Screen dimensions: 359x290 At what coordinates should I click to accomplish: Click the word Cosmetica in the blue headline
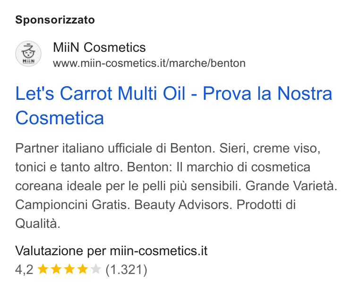coord(60,118)
